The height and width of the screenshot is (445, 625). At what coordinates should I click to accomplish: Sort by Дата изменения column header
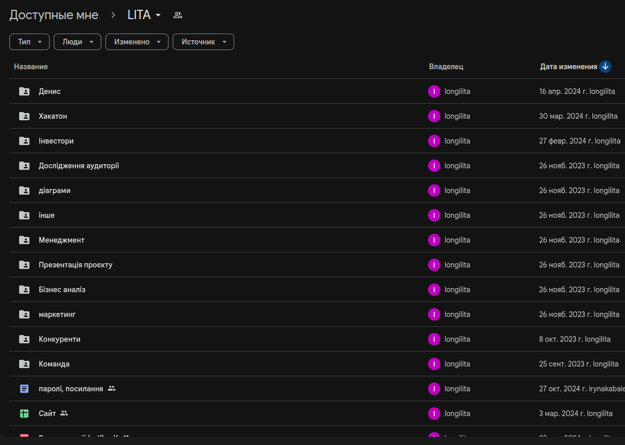[568, 67]
